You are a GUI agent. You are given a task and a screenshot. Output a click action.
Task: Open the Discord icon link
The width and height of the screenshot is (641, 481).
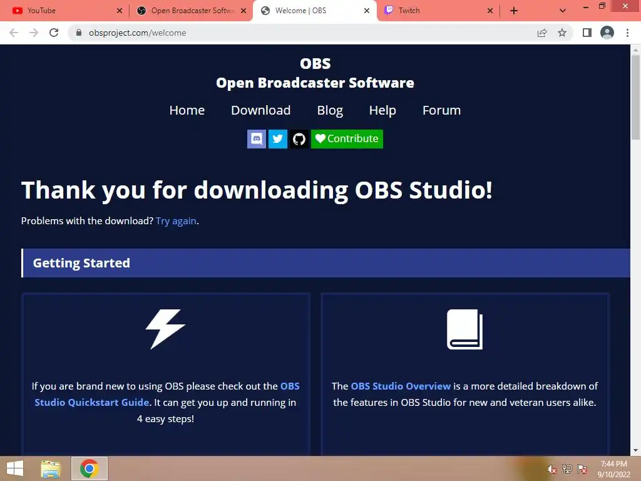pyautogui.click(x=256, y=139)
